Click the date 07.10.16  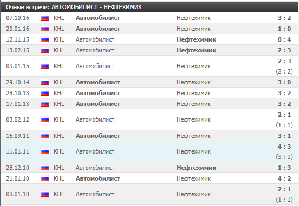17,18
